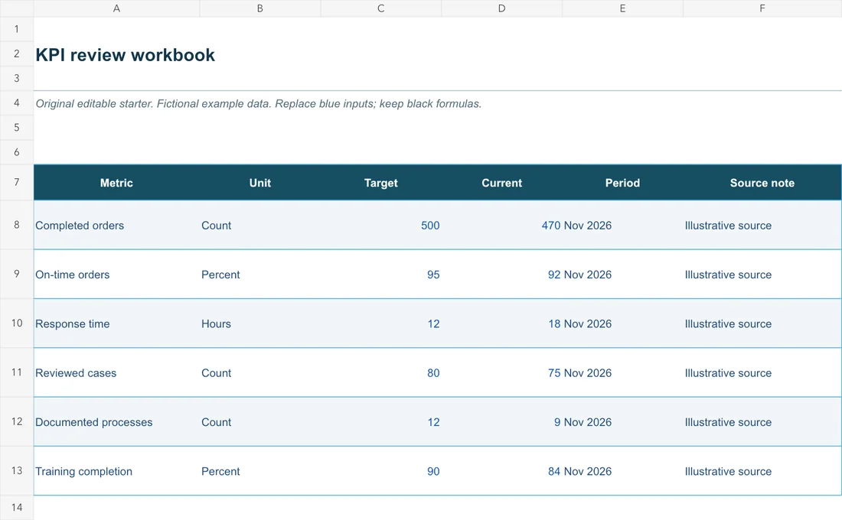Click the 'Period' header cell
Image resolution: width=842 pixels, height=520 pixels.
click(x=622, y=183)
